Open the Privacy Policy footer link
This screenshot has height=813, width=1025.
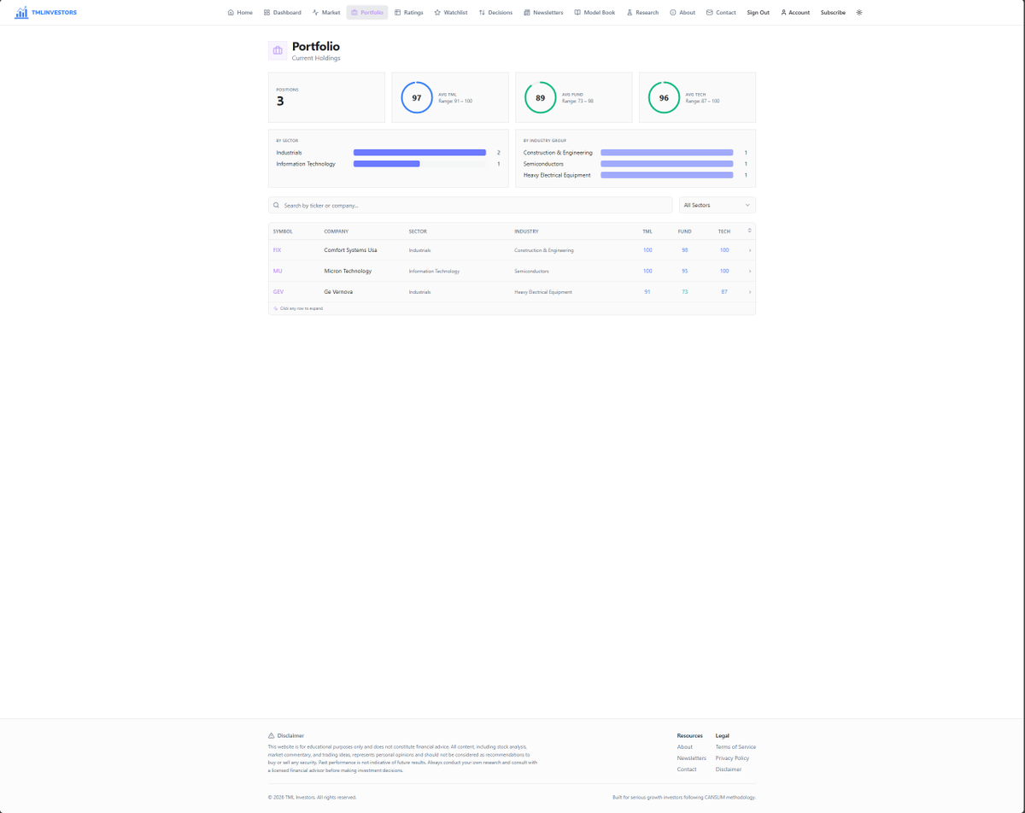(x=732, y=758)
